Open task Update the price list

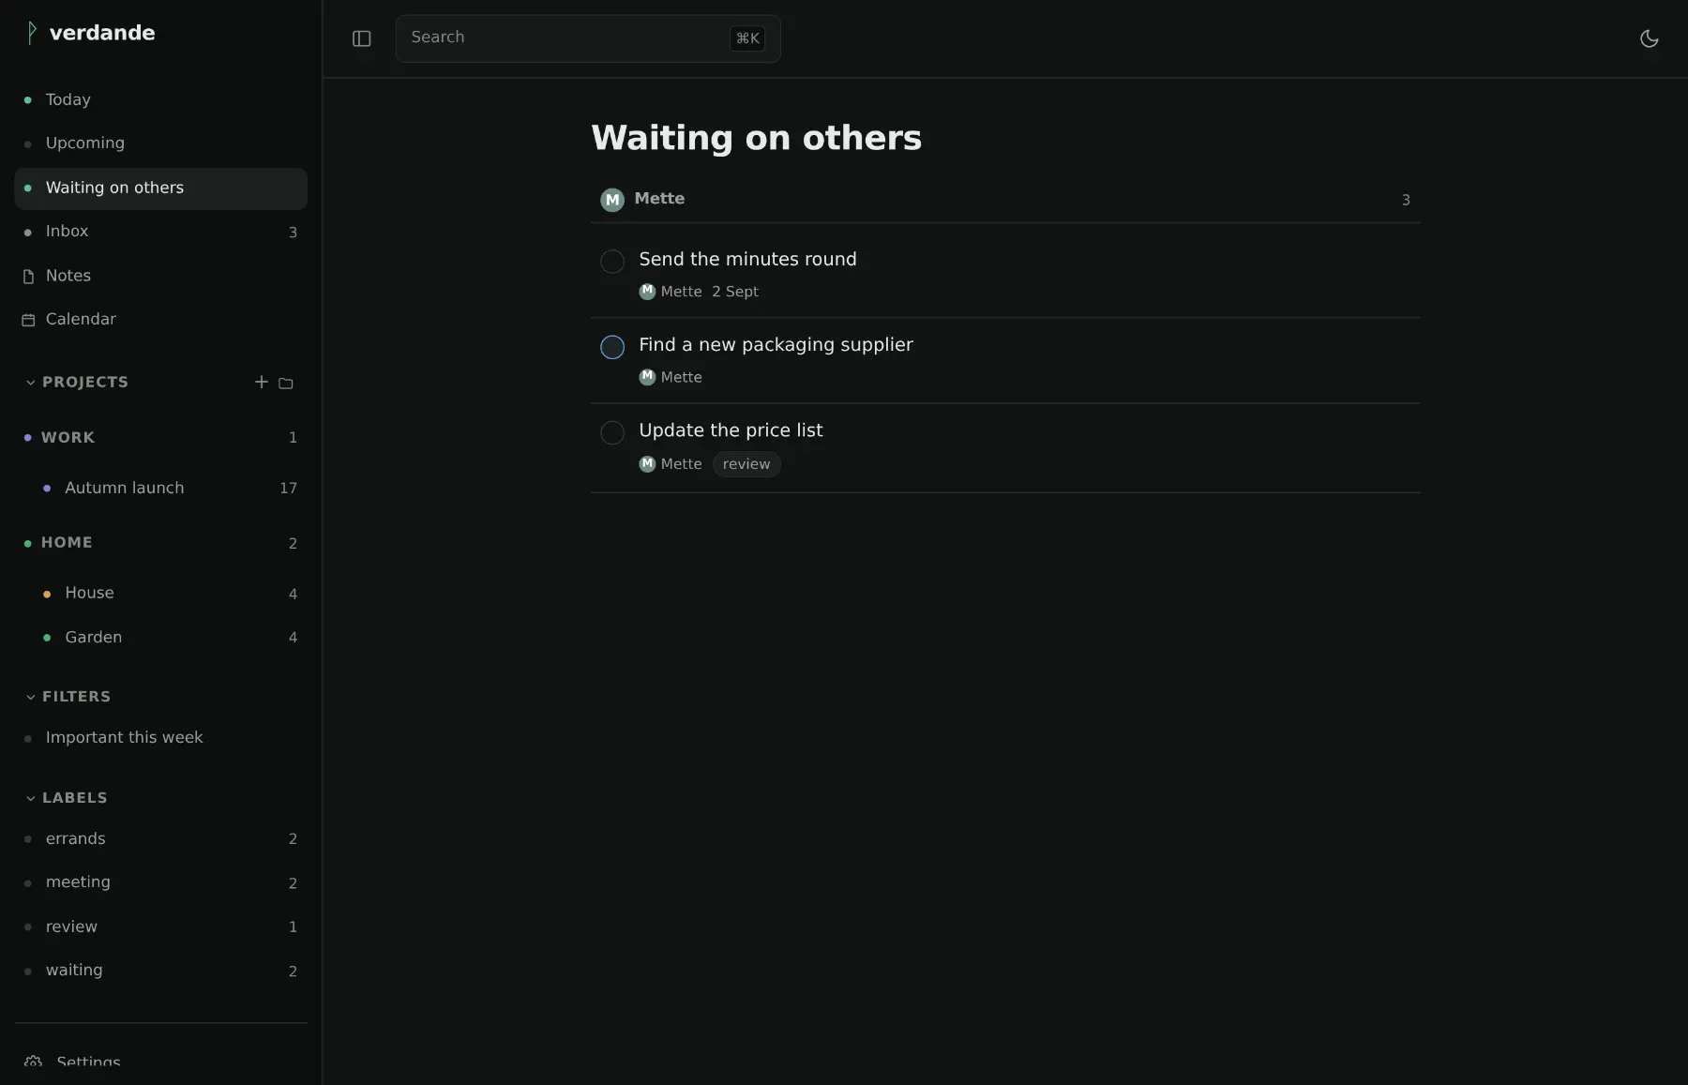[731, 430]
